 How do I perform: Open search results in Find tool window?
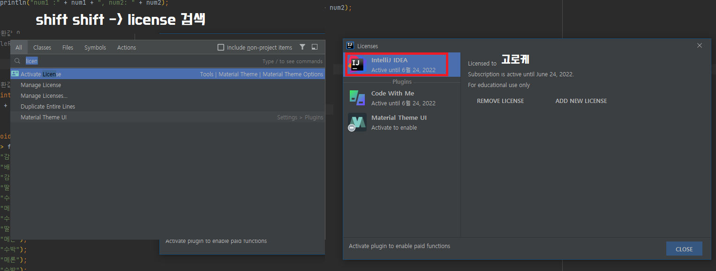coord(315,47)
